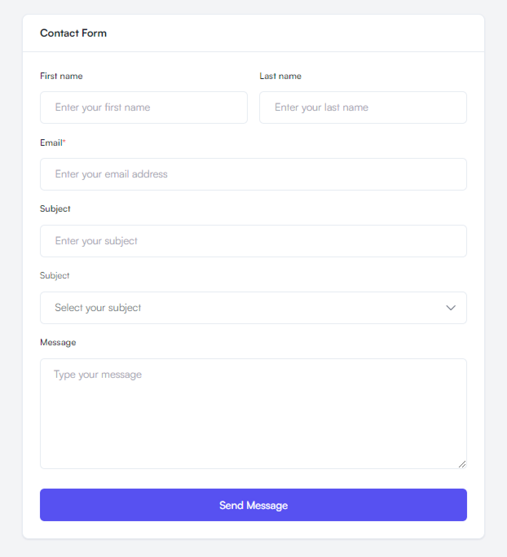Click the dropdown chevron arrow icon

click(x=450, y=308)
